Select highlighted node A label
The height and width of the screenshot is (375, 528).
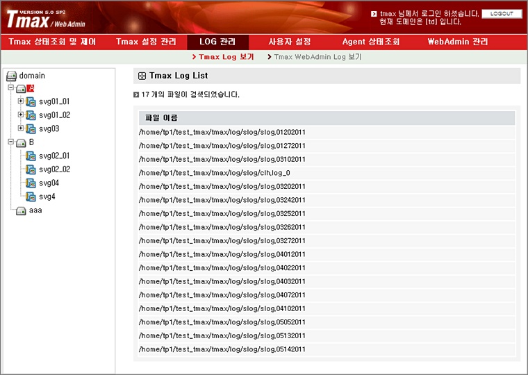(x=31, y=88)
